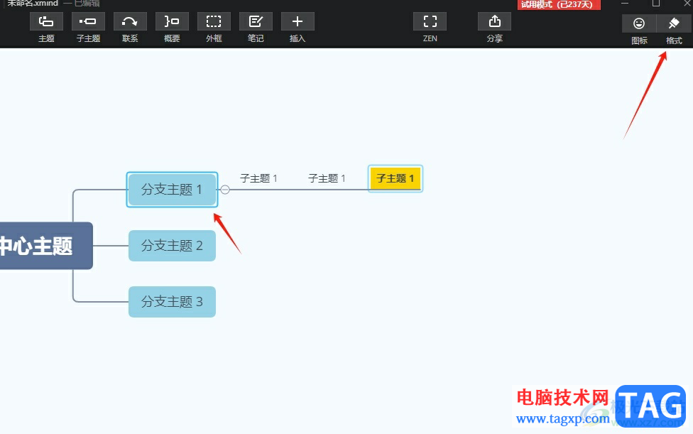This screenshot has height=434, width=693.
Task: Open the Insert (插入) menu
Action: click(298, 21)
